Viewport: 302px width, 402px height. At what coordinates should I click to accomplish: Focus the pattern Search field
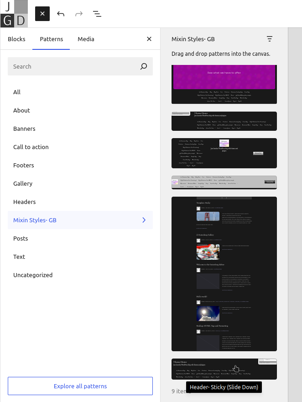point(73,66)
